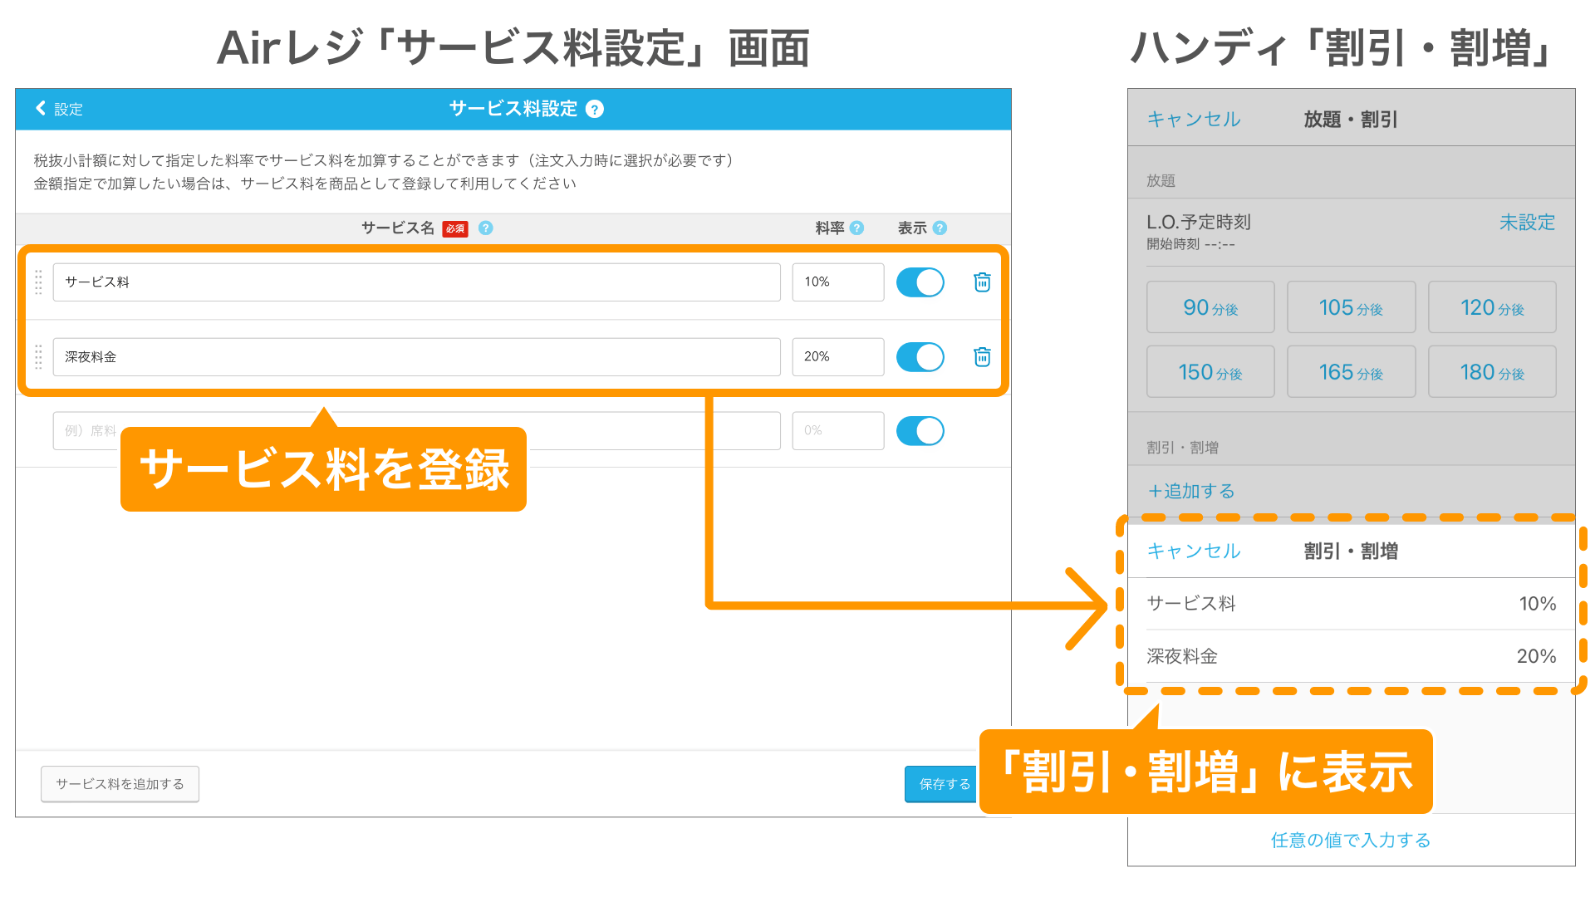Select 90分後 time option

1210,307
